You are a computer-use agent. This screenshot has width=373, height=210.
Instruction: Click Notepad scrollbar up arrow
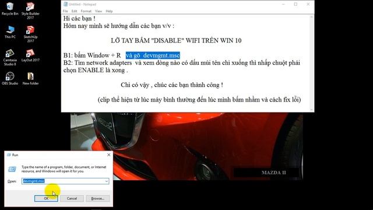click(x=312, y=17)
